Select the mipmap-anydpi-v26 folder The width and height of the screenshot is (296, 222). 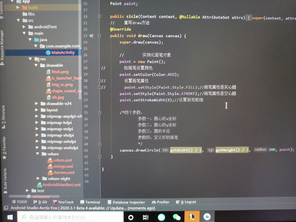(62, 116)
